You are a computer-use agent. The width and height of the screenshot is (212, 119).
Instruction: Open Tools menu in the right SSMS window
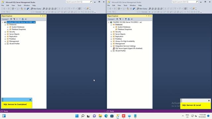(x=125, y=5)
